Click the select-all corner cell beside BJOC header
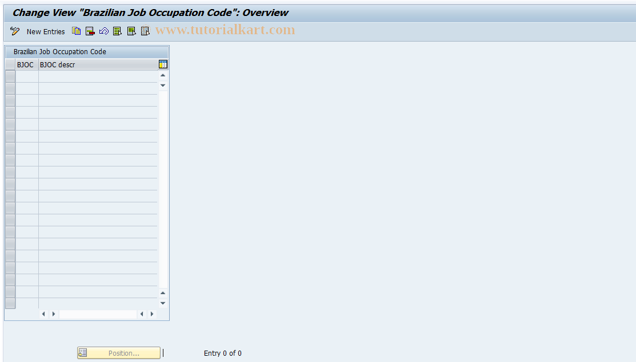Viewport: 636px width, 362px height. [x=10, y=65]
